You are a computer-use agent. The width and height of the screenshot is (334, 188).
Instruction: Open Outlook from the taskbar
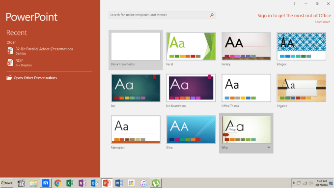coord(94,183)
